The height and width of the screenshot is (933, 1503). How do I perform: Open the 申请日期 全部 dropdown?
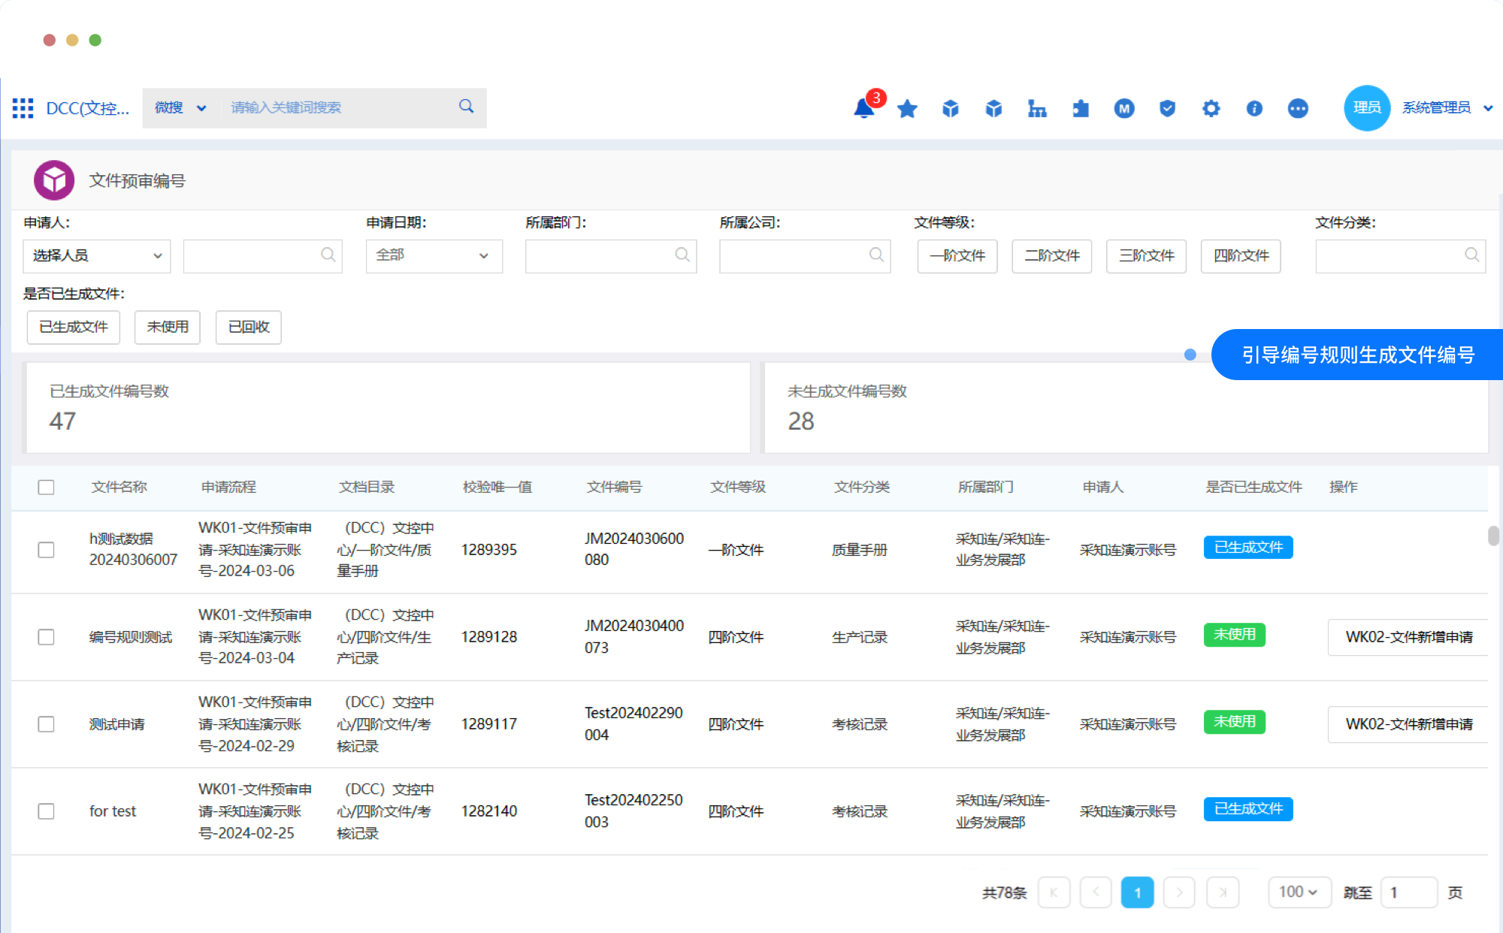pos(434,255)
